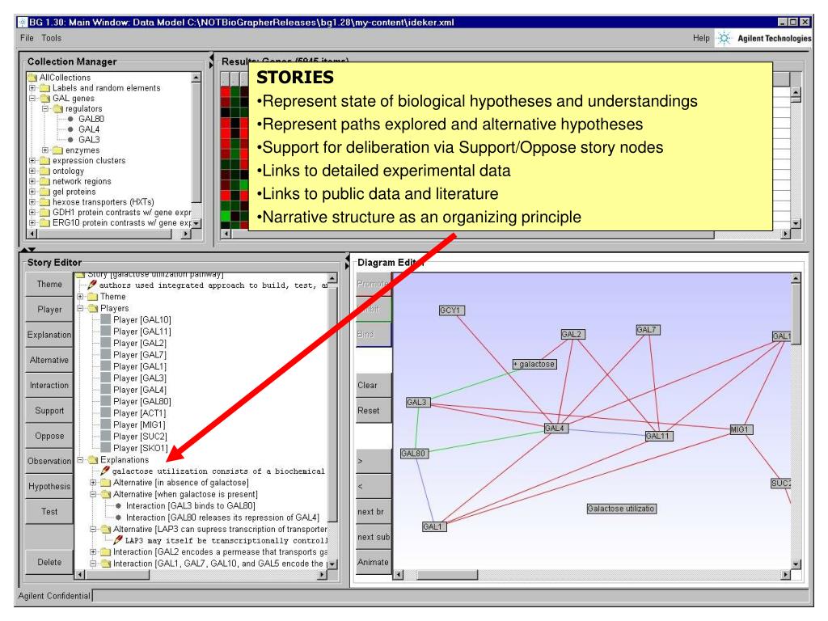The image size is (828, 621).
Task: Click the Test button
Action: 49,512
